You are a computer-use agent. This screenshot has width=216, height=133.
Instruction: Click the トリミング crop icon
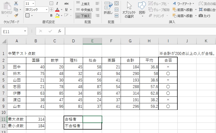tap(150, 16)
